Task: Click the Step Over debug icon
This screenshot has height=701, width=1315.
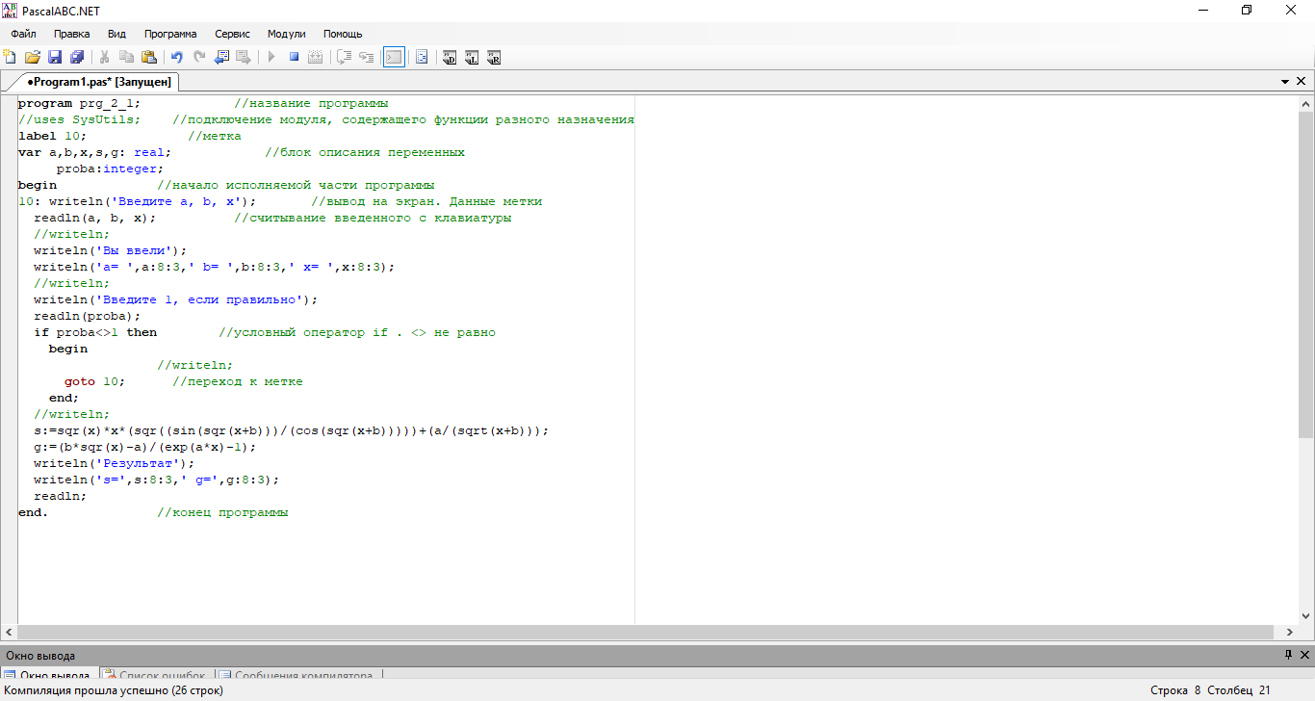Action: pos(344,58)
